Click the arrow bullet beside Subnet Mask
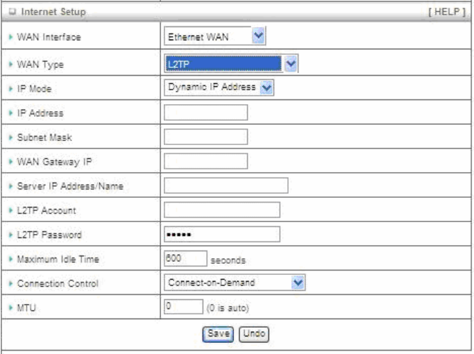This screenshot has width=474, height=354. [x=11, y=137]
